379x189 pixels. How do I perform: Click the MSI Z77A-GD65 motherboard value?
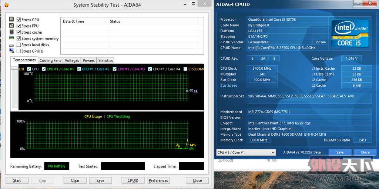pyautogui.click(x=309, y=112)
